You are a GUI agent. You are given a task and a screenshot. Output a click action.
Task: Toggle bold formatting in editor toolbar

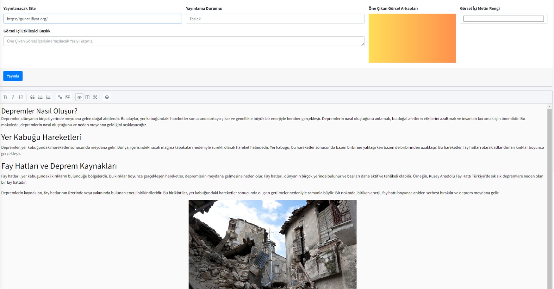[x=5, y=97]
